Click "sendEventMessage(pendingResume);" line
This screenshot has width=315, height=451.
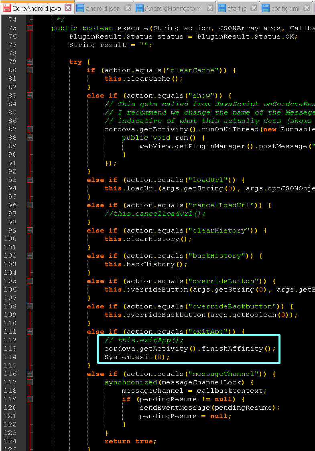(x=210, y=408)
